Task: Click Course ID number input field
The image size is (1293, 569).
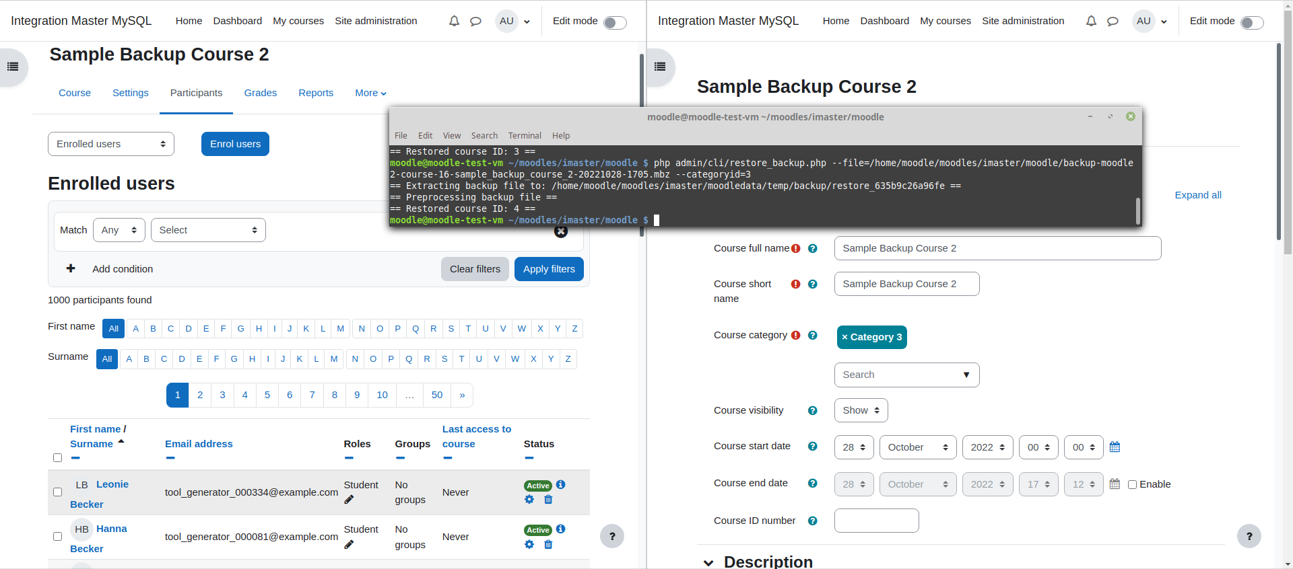Action: [876, 521]
